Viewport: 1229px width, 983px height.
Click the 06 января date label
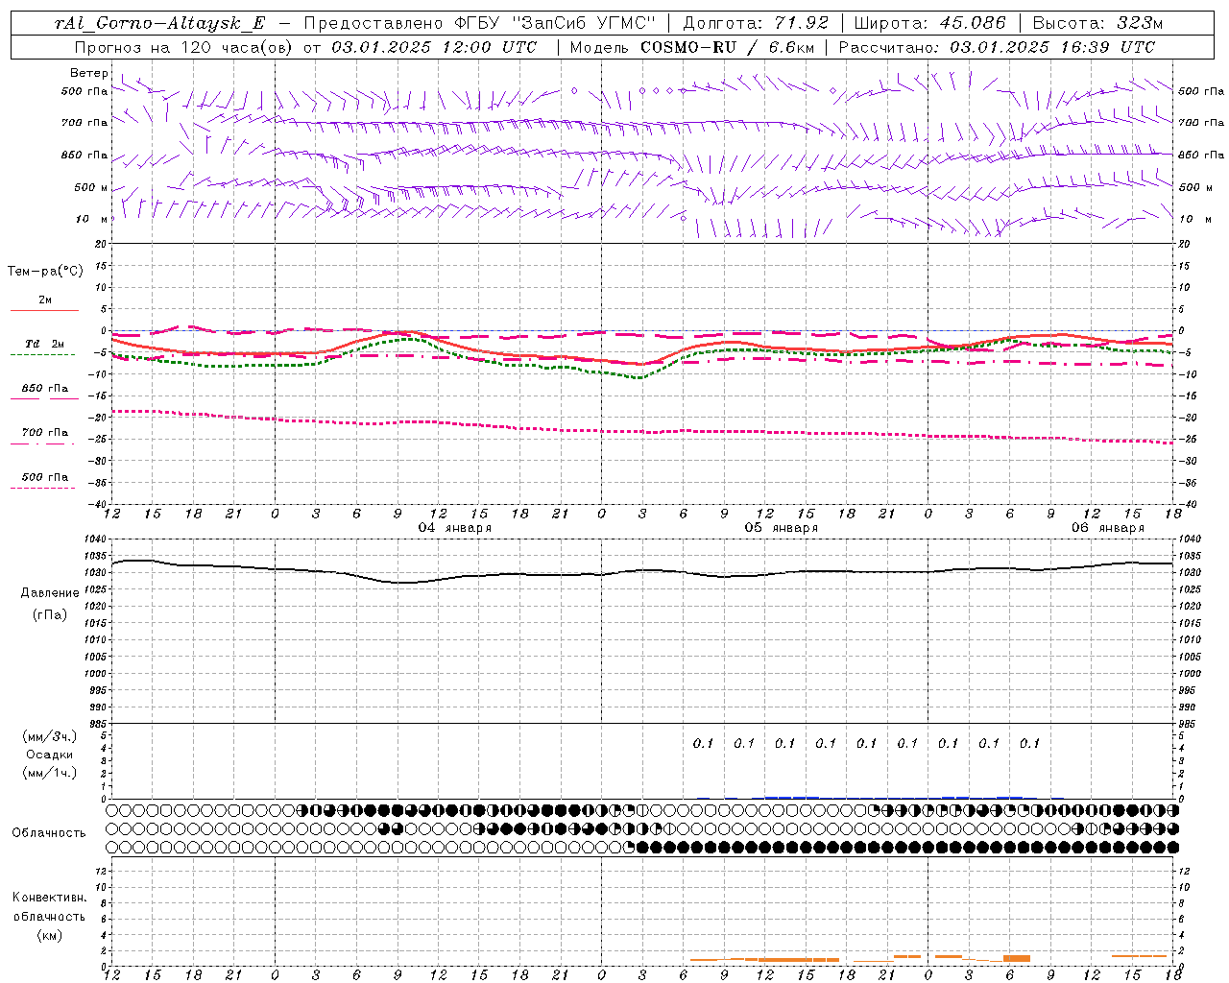[x=1108, y=528]
